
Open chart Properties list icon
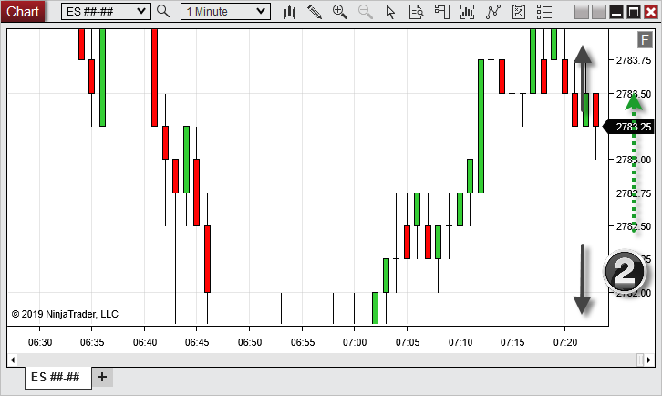point(544,12)
